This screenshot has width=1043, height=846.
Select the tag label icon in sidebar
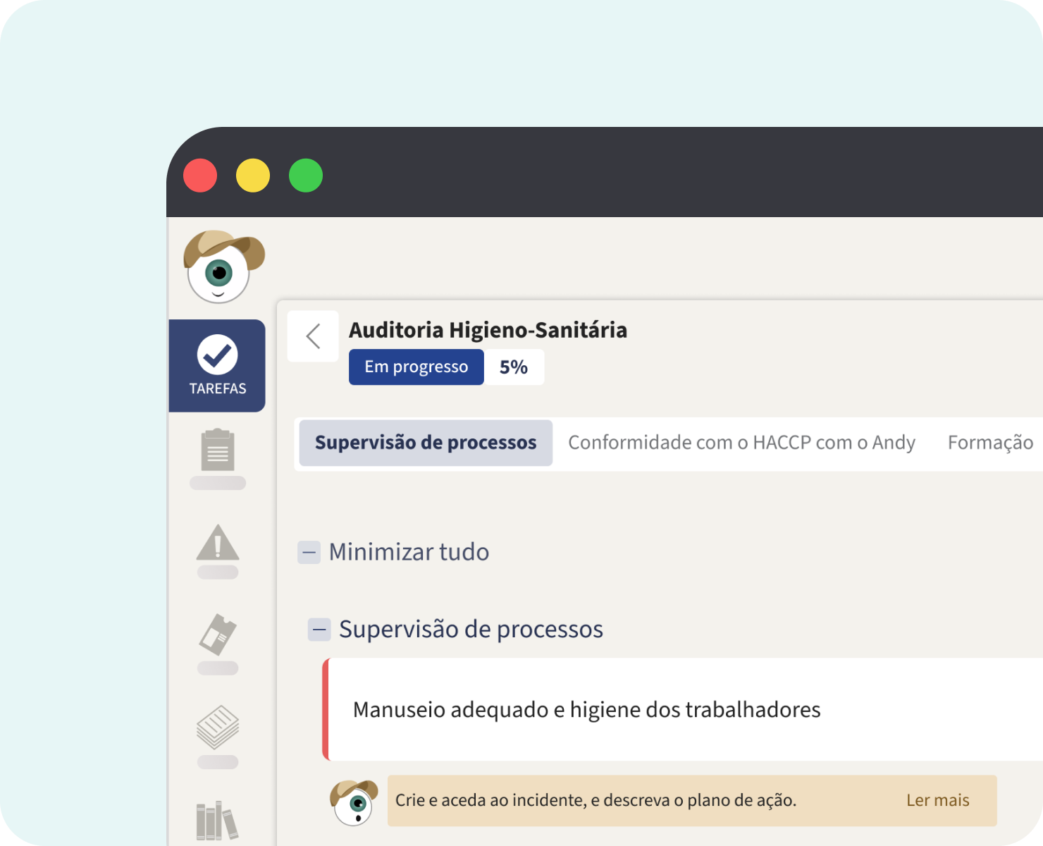click(218, 634)
